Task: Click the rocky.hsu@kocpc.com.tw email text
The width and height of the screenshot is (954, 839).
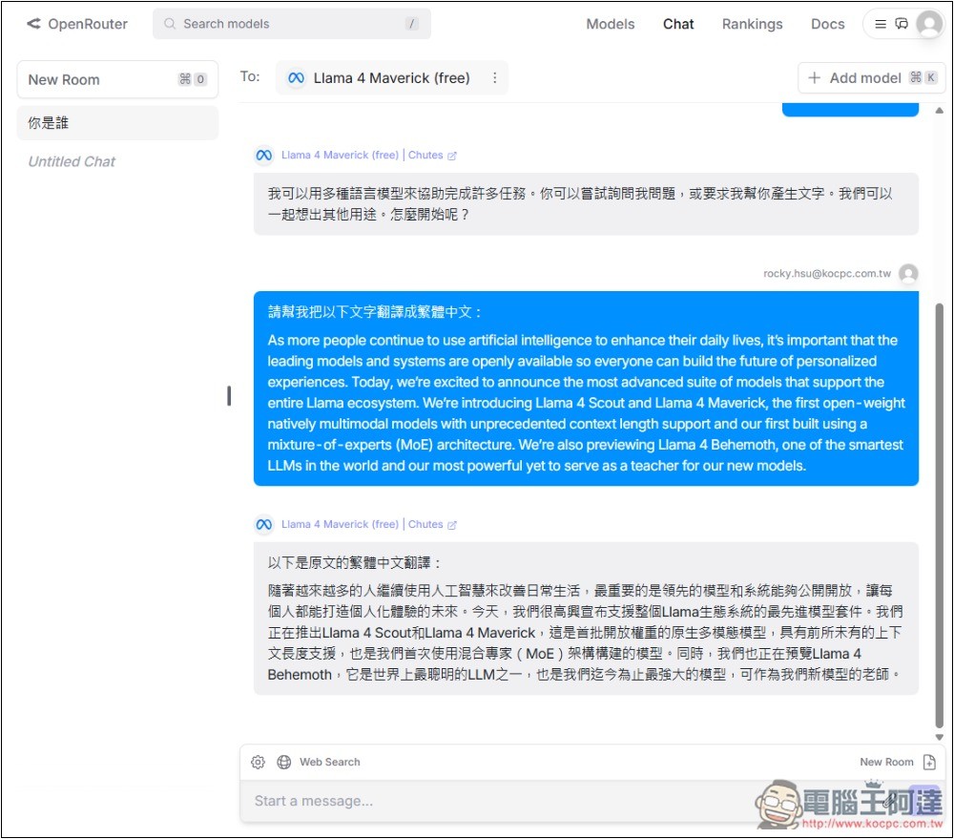Action: tap(827, 273)
